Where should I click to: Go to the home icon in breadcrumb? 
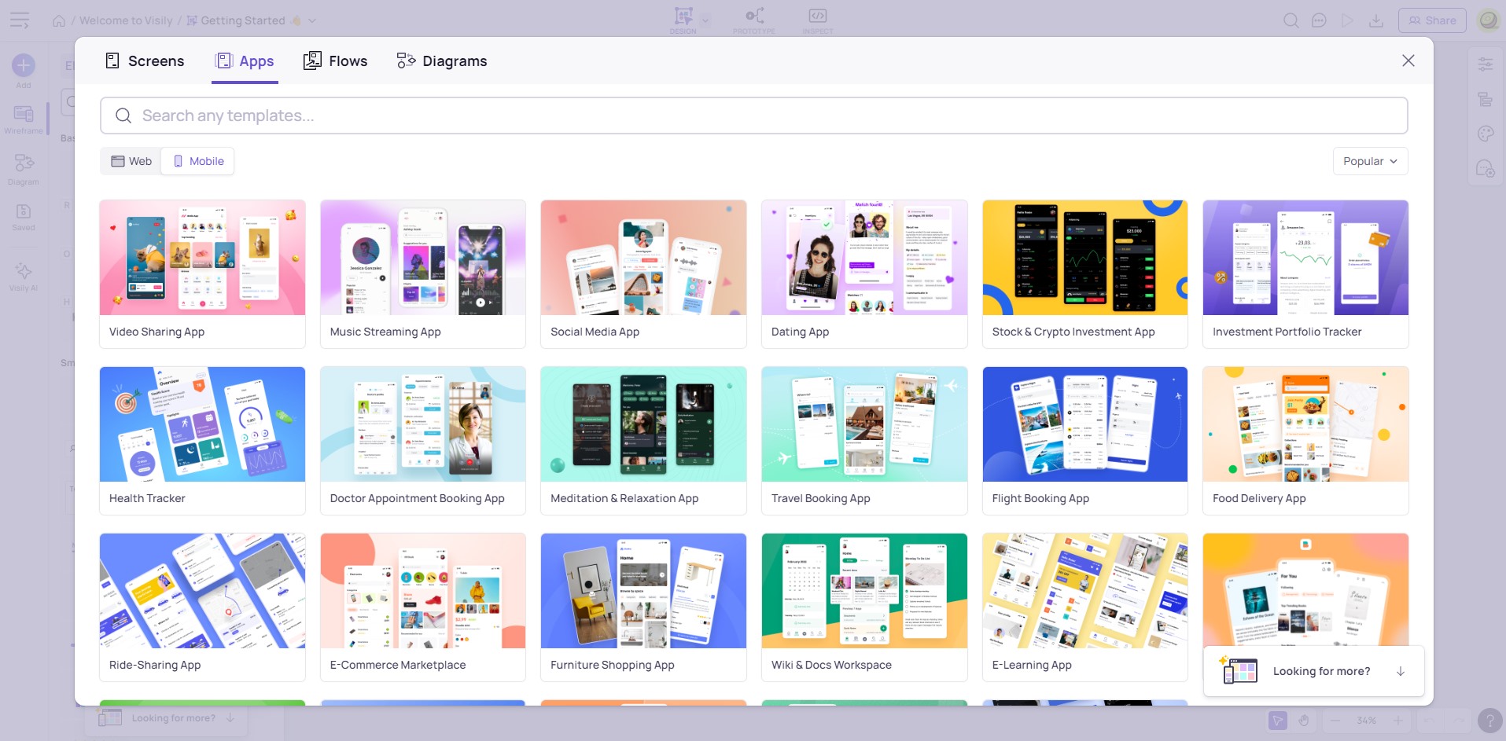(x=59, y=20)
